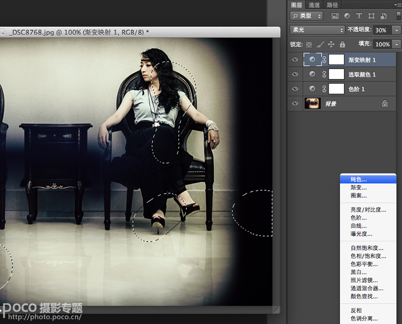
Task: Lock transparent pixels icon
Action: (309, 44)
